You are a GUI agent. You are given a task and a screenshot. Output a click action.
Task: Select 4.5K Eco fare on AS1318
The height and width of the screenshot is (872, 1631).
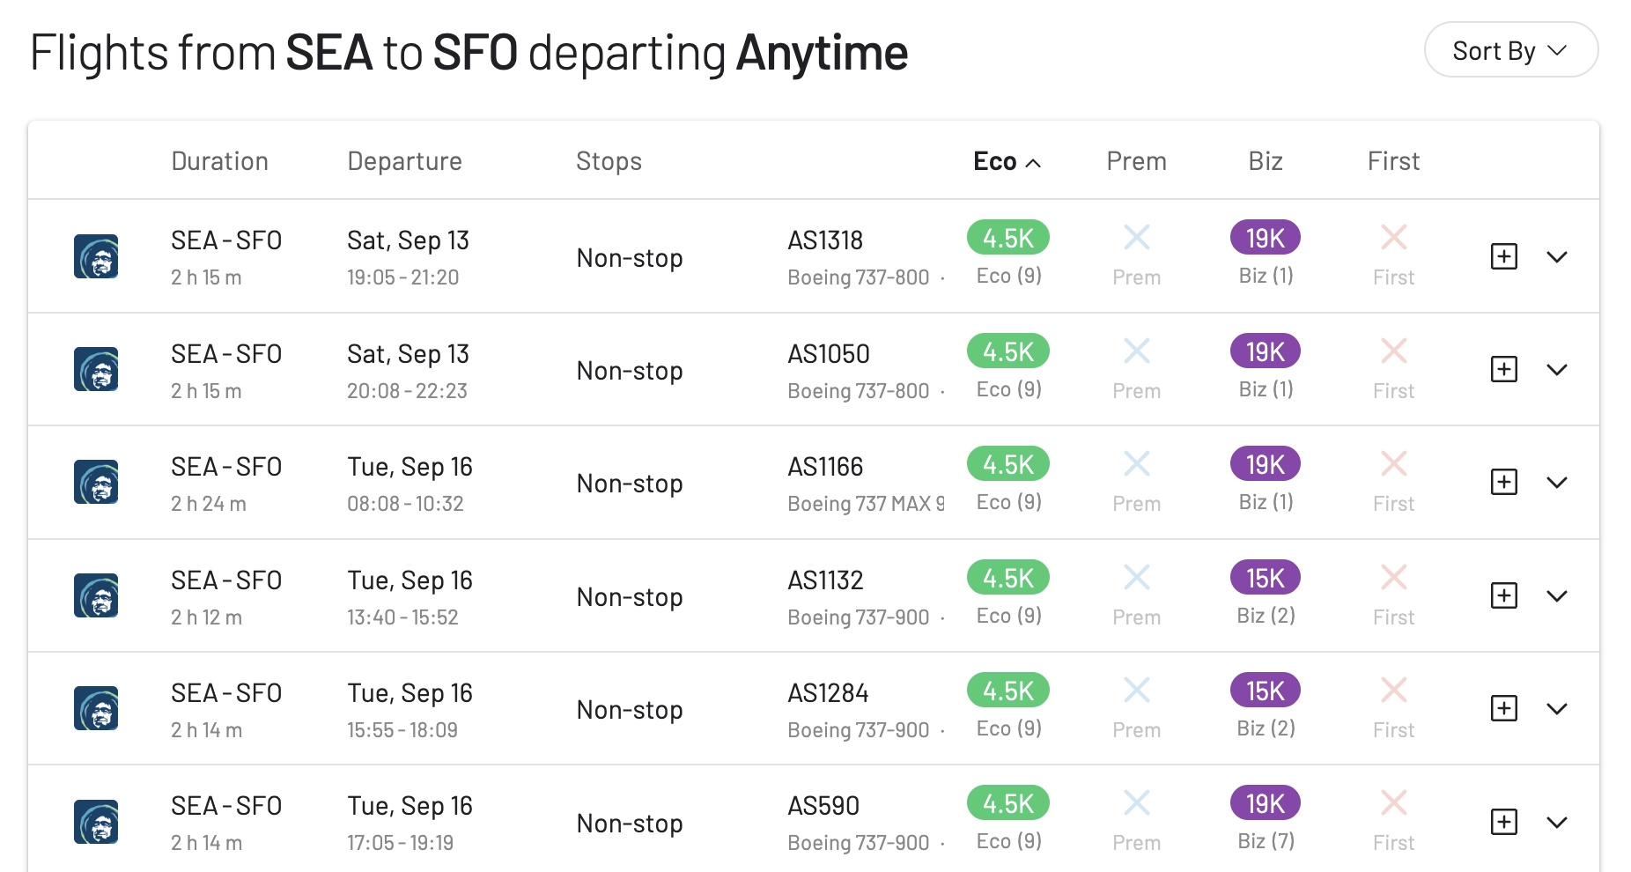point(1008,238)
